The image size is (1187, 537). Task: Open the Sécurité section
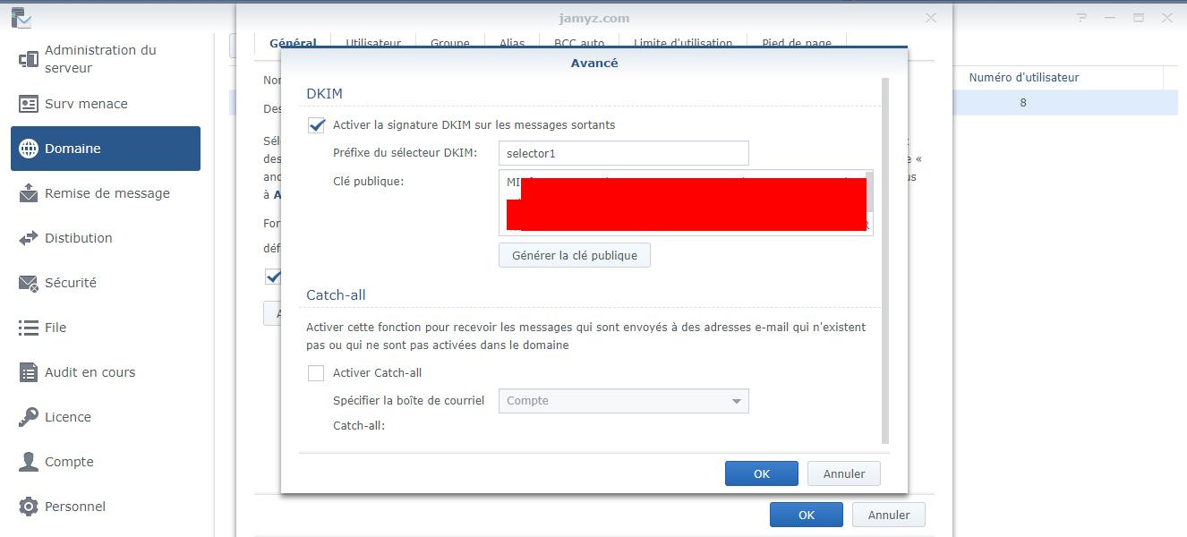tap(106, 283)
